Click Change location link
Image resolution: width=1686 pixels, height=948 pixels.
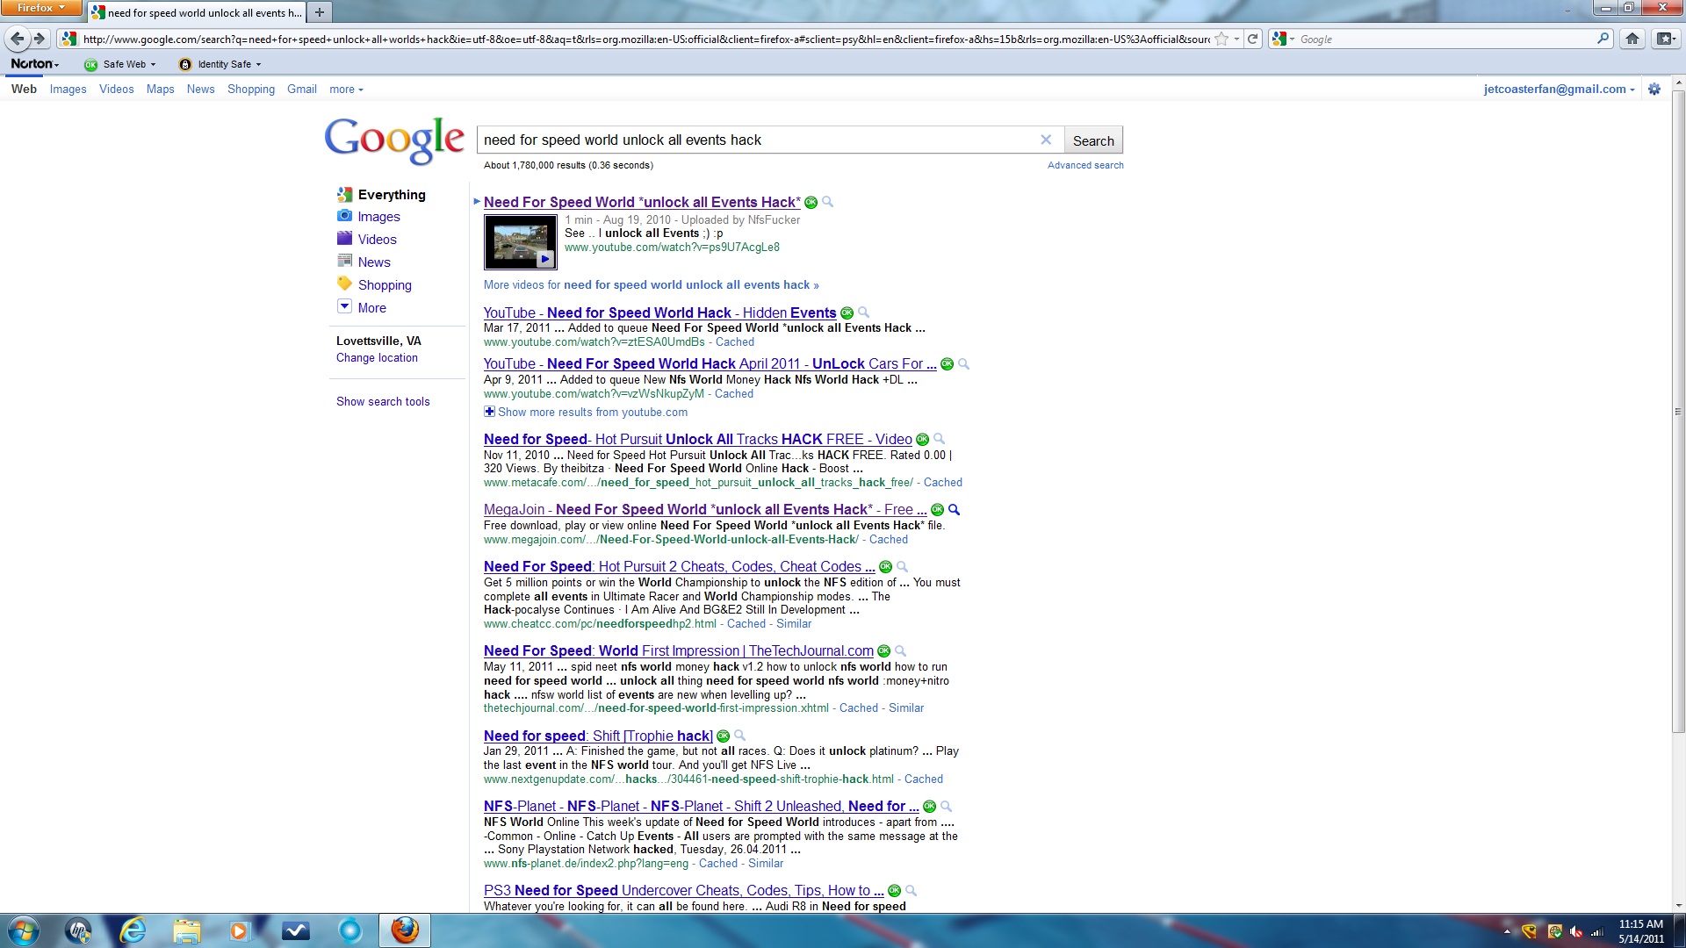(377, 358)
